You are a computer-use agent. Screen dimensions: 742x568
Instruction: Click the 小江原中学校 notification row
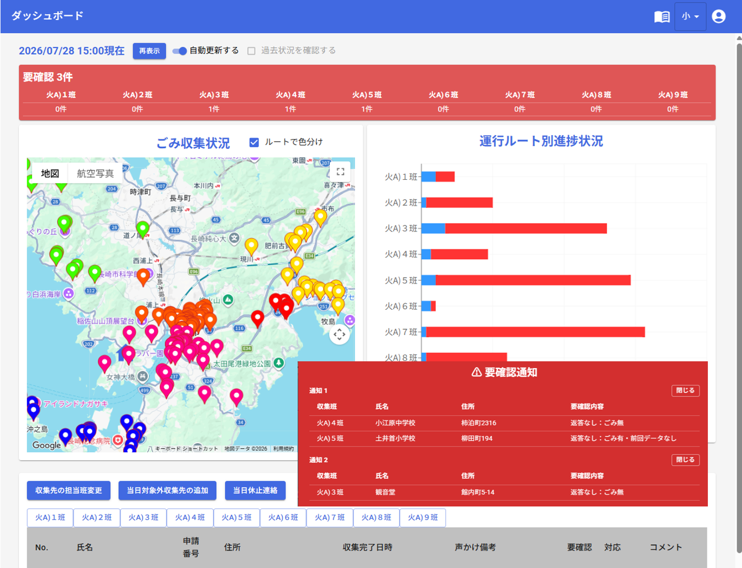[505, 423]
